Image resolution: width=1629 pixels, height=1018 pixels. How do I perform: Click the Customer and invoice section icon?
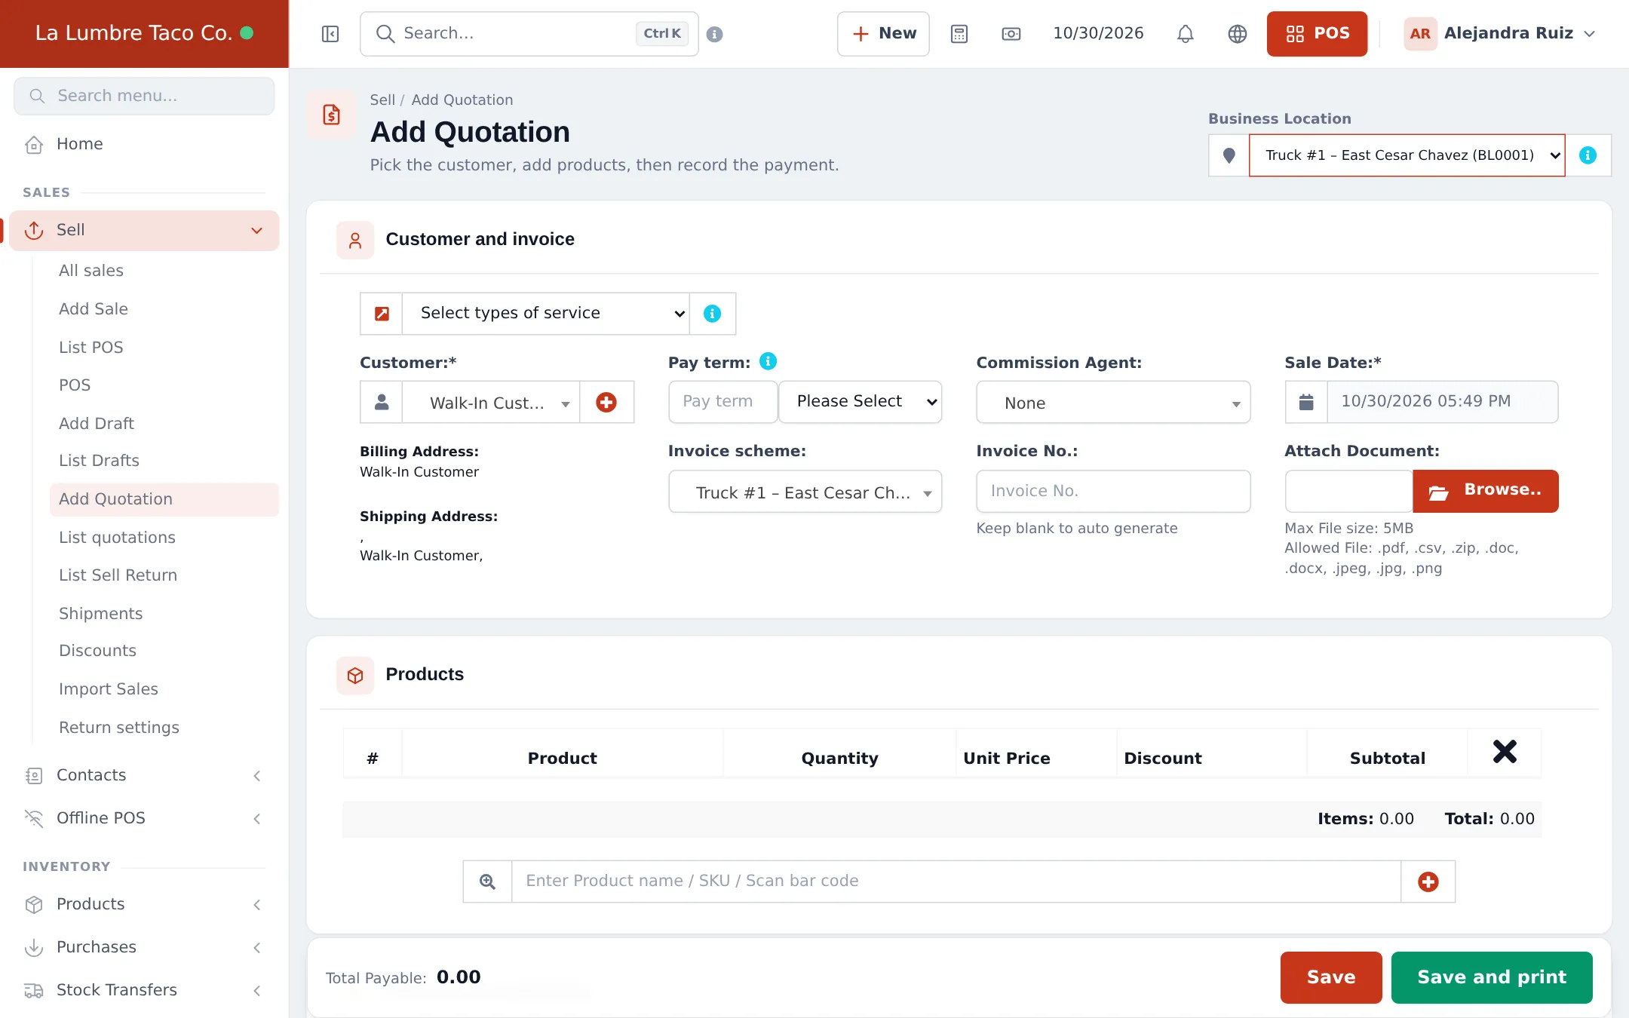pyautogui.click(x=355, y=240)
